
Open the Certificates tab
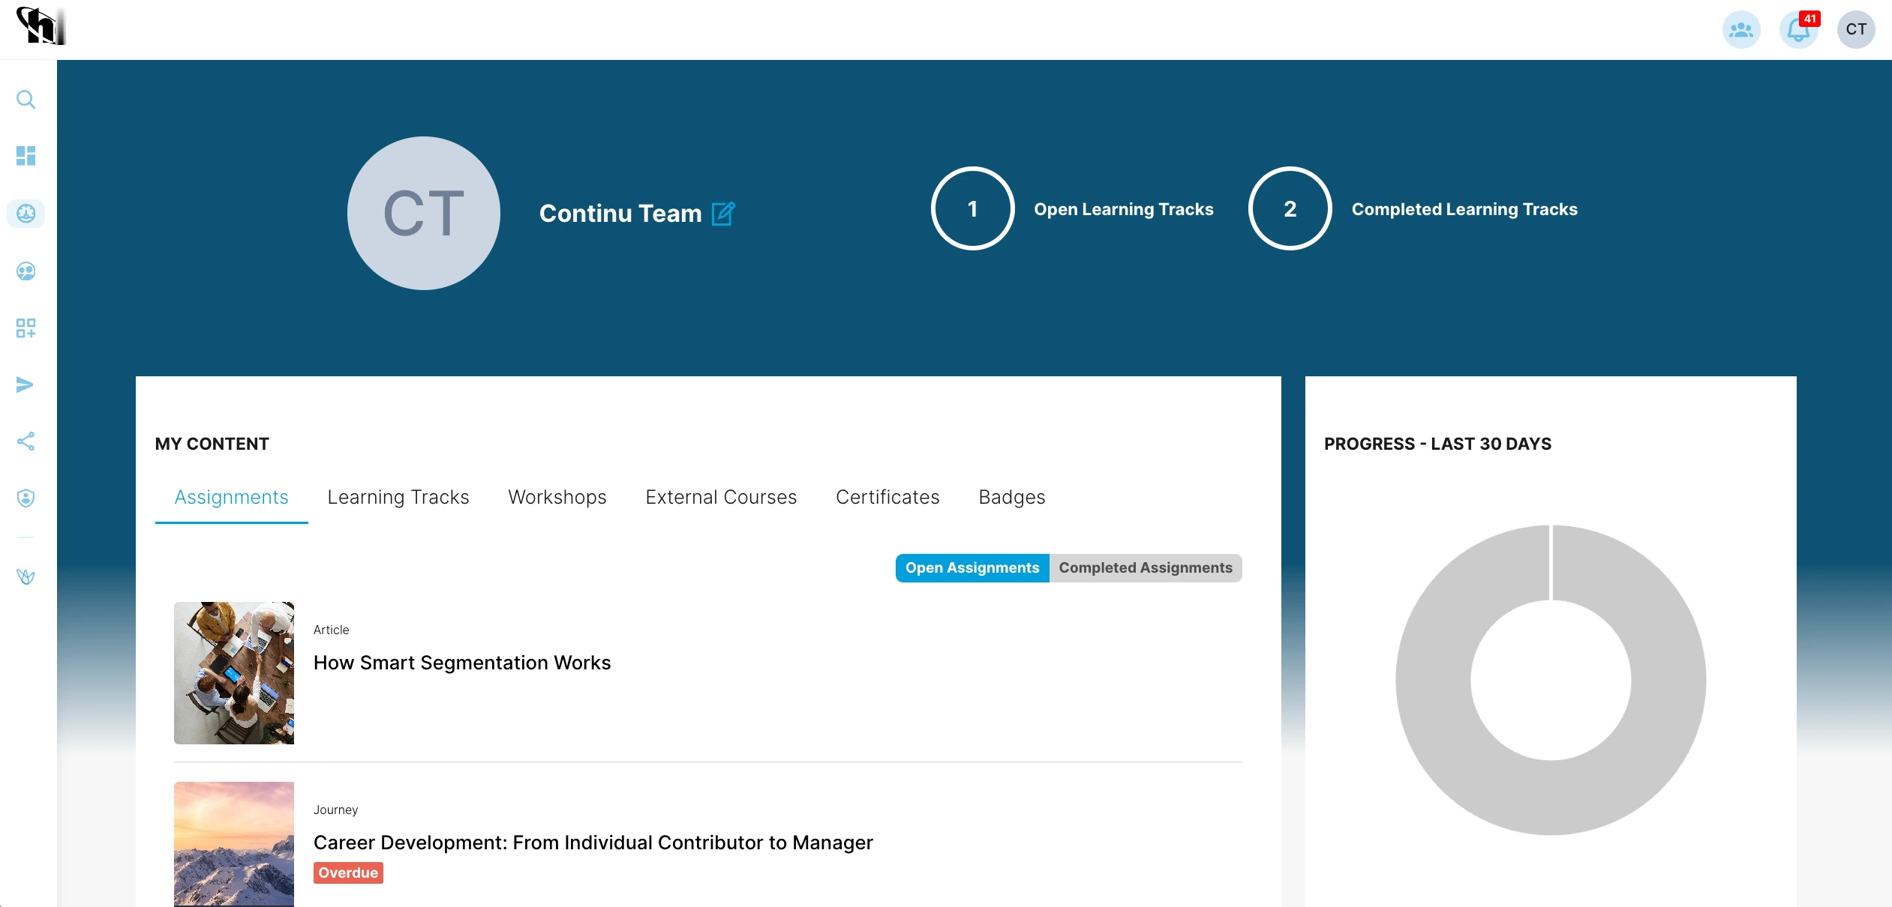887,498
